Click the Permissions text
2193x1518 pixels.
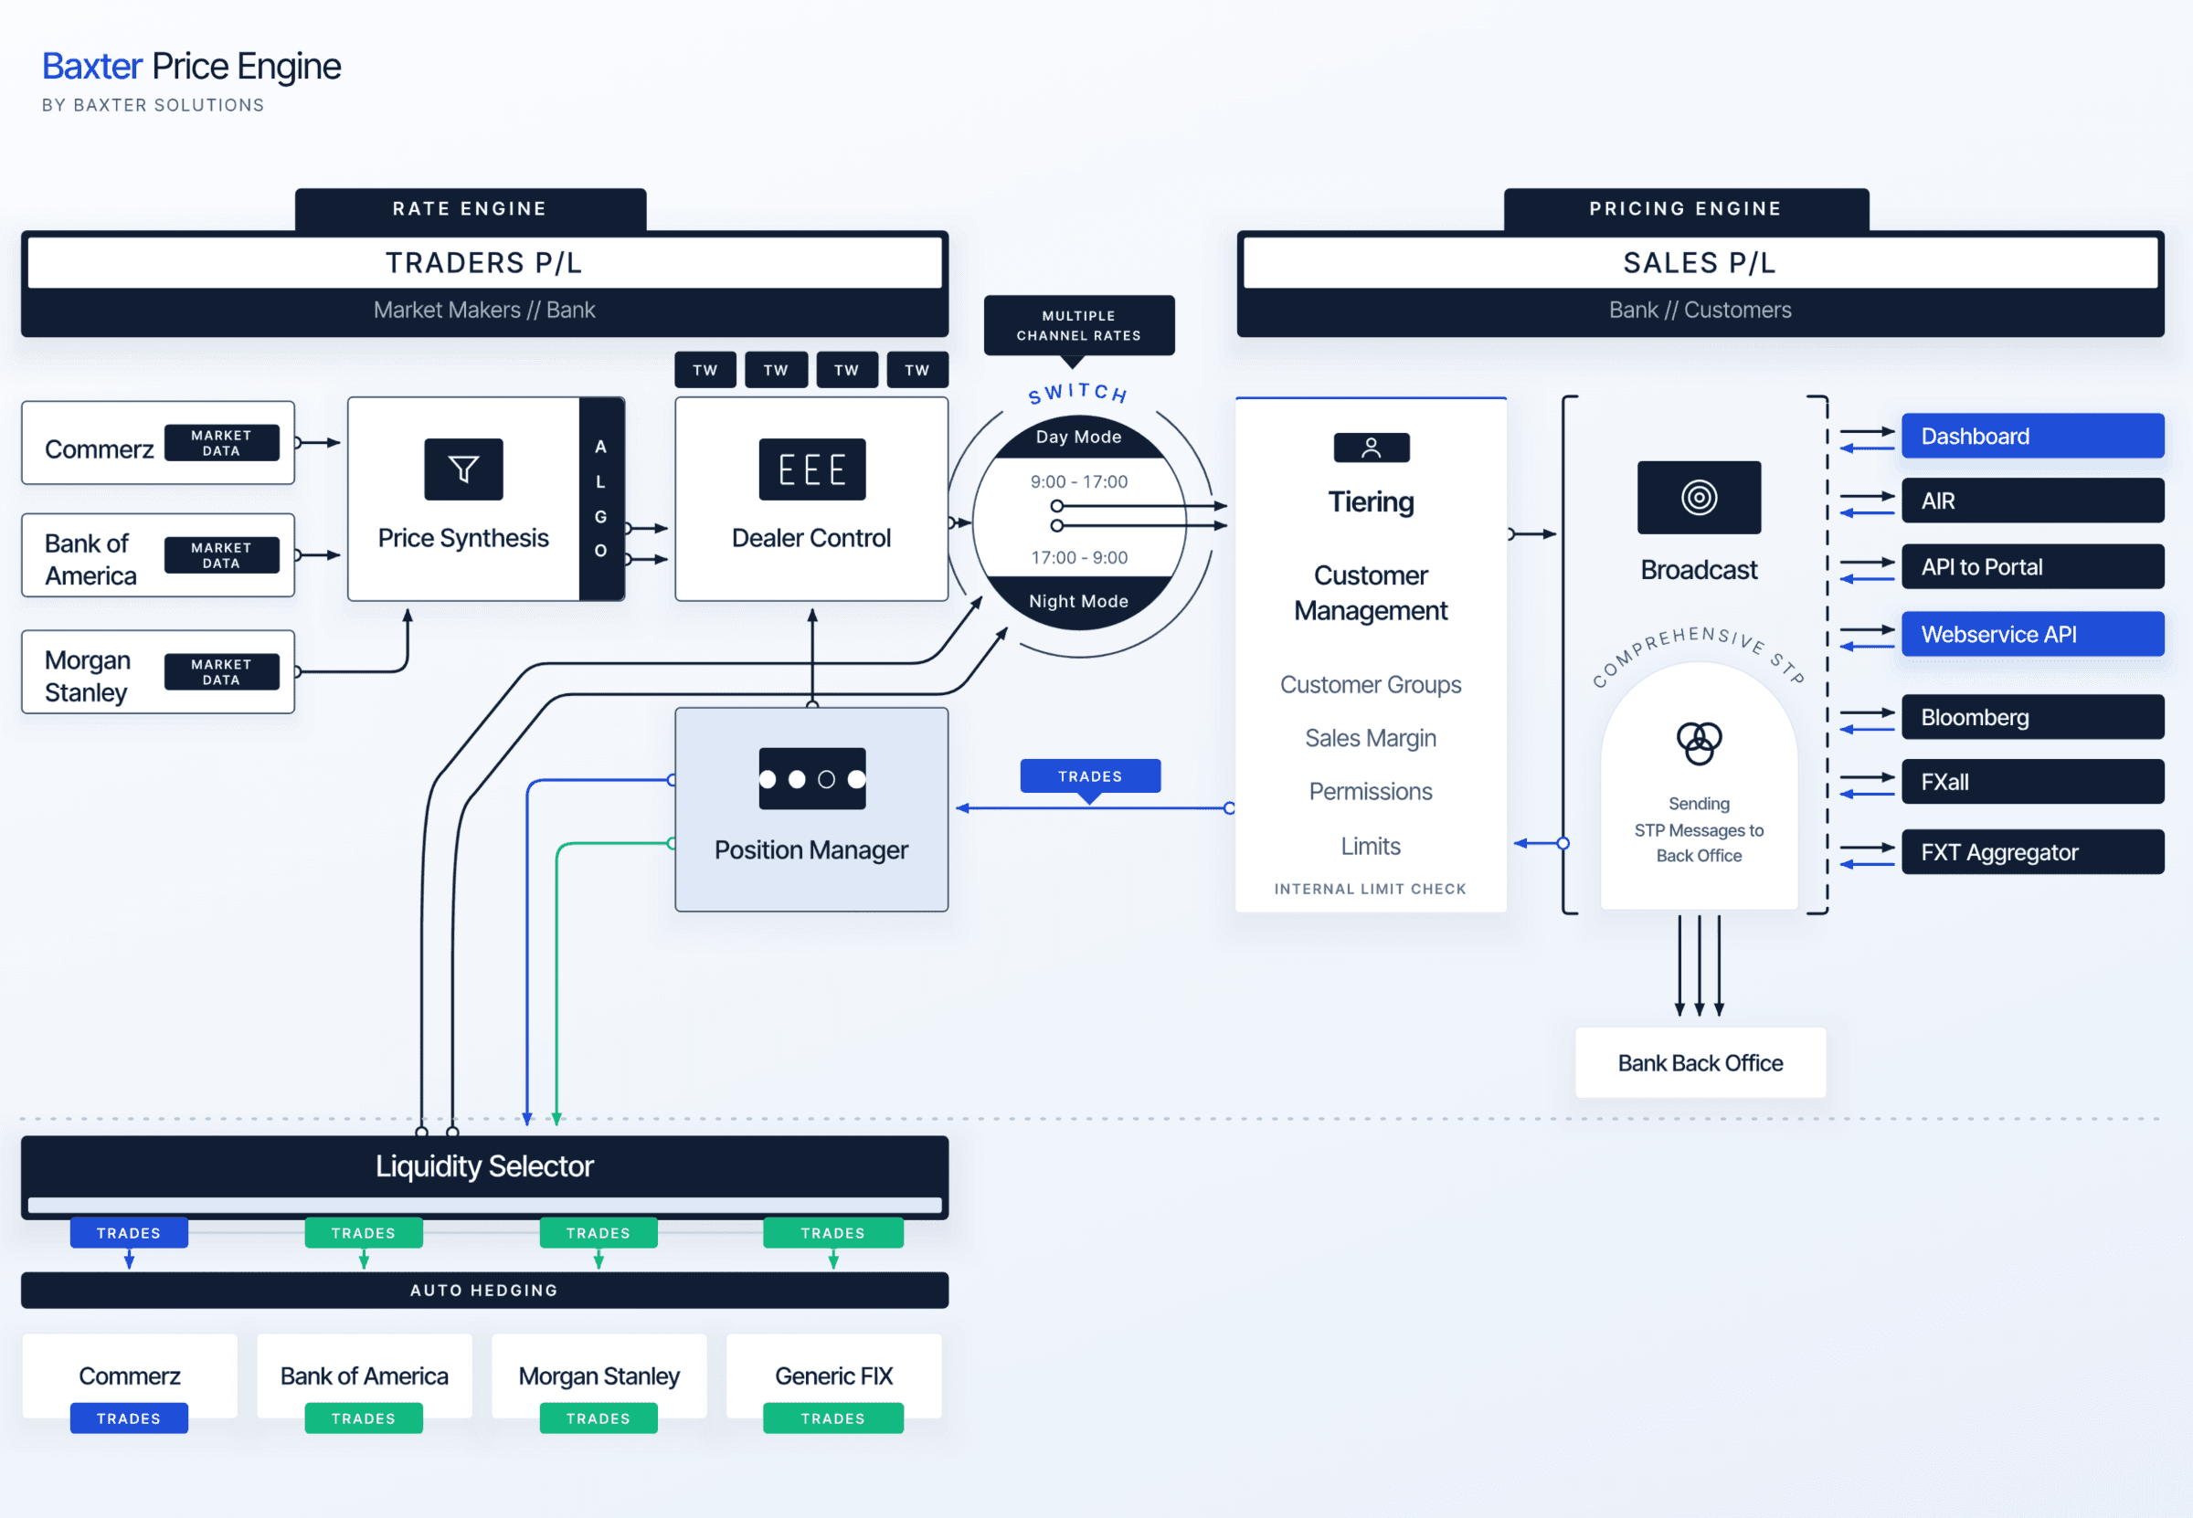[x=1370, y=792]
